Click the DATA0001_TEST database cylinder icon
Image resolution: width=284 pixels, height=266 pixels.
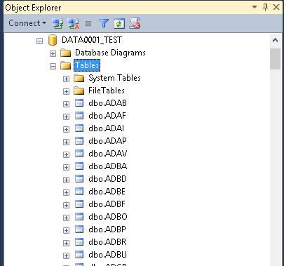coord(53,40)
